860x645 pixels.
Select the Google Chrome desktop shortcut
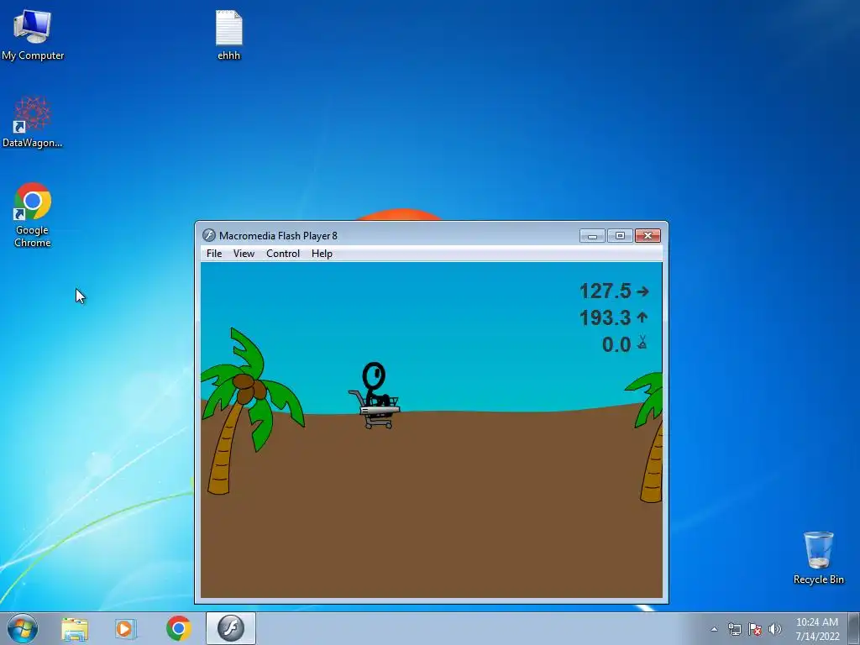(33, 215)
